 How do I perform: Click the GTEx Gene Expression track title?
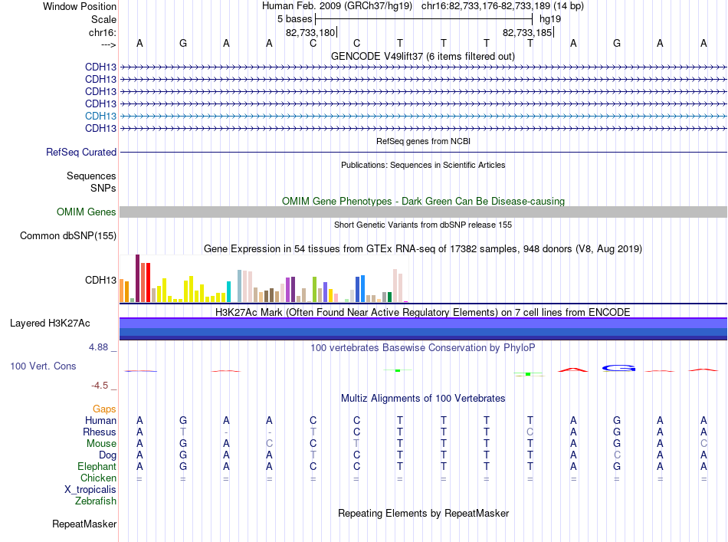click(x=422, y=248)
